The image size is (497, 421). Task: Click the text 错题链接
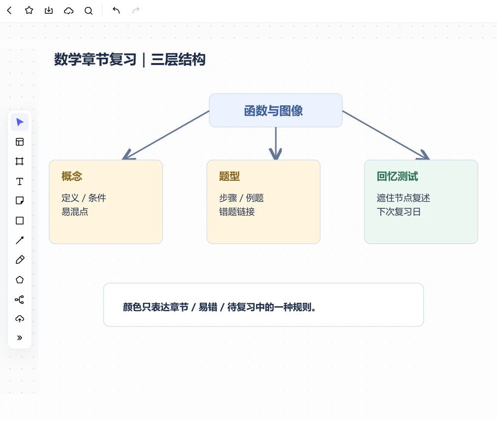tap(237, 212)
